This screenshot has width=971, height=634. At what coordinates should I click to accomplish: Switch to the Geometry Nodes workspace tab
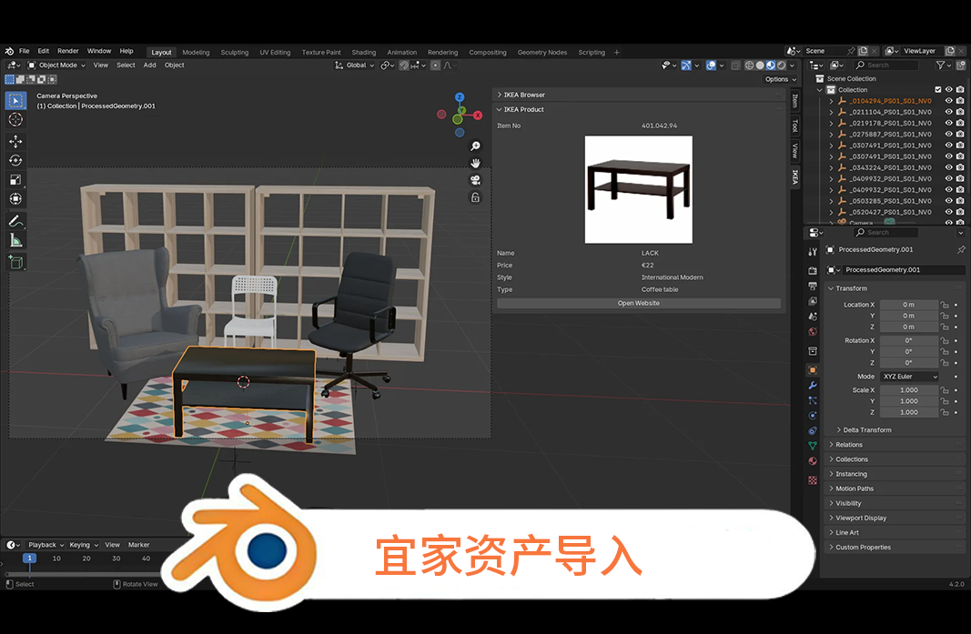[541, 53]
